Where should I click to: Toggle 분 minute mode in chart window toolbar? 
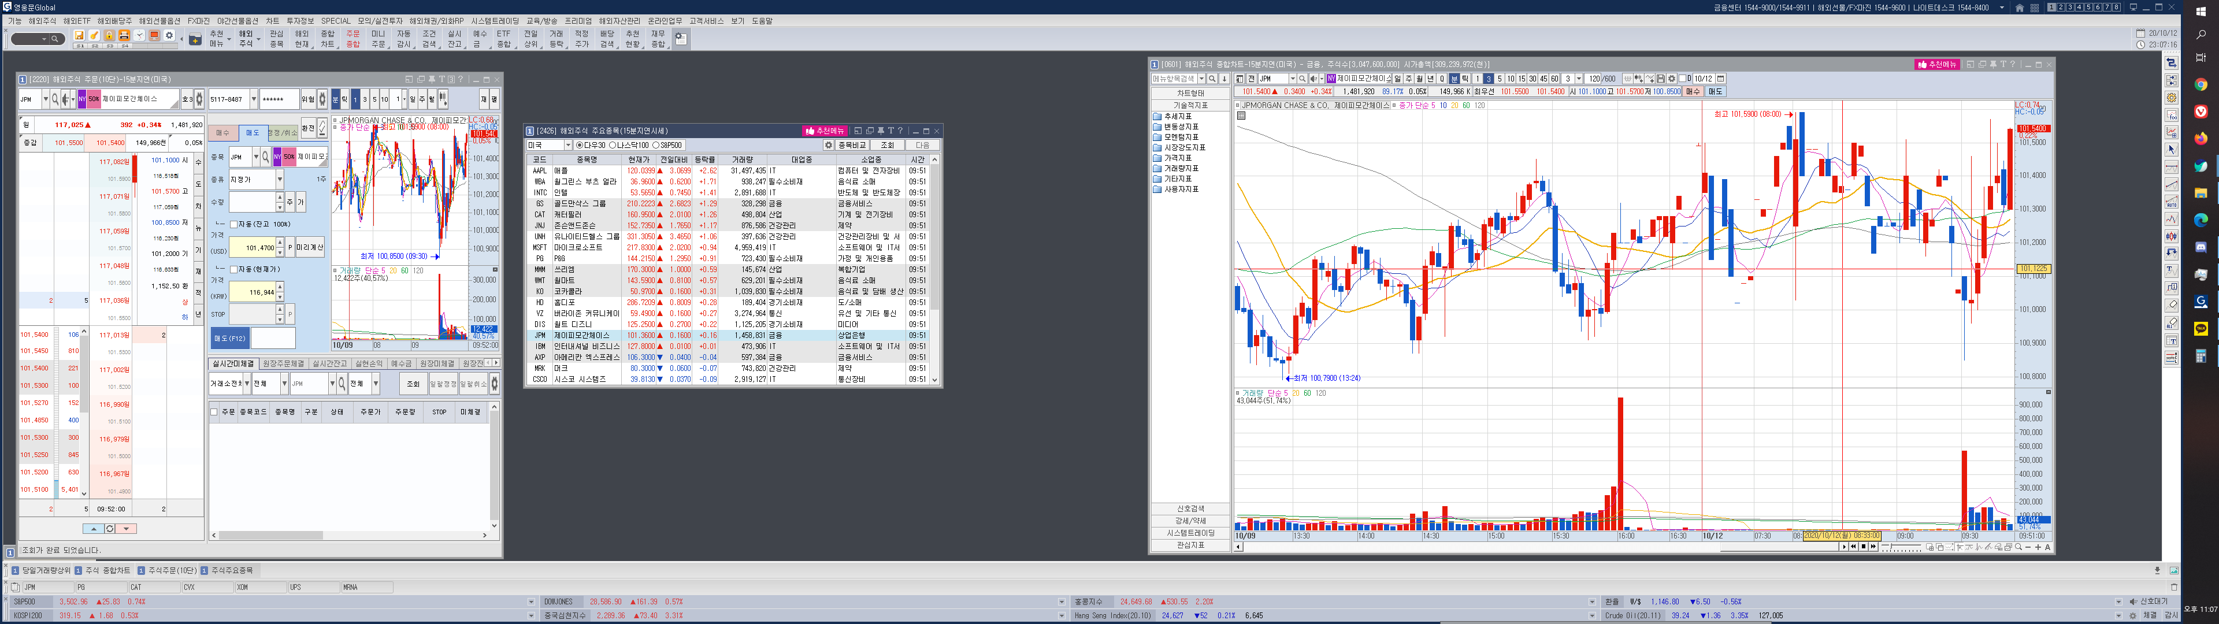pos(1454,79)
